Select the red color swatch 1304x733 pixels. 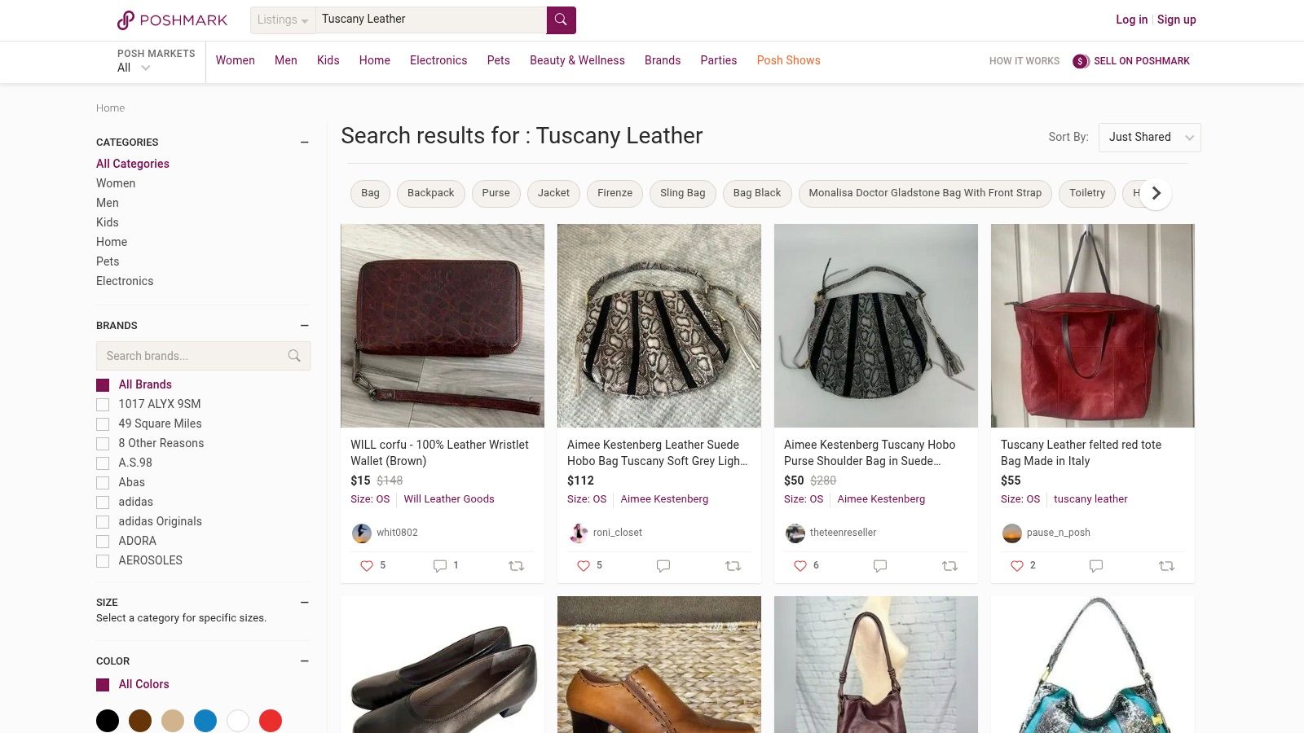271,721
